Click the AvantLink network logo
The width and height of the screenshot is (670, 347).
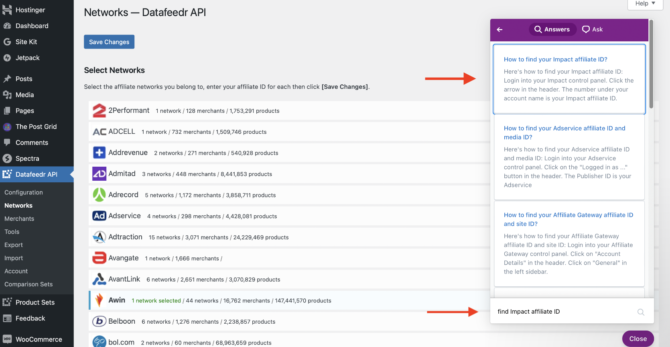(x=99, y=279)
